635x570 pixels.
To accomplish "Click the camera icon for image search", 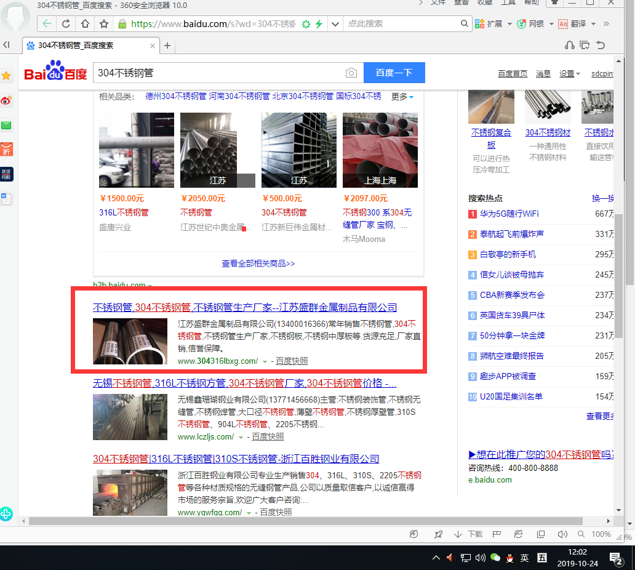I will point(351,73).
